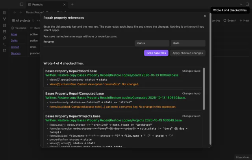Image resolution: width=252 pixels, height=160 pixels.
Task: Navigate back with the left arrow
Action: (15, 12)
